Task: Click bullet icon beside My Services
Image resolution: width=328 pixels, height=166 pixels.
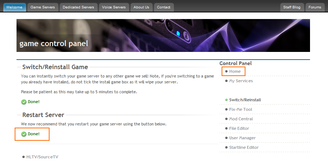Action: (226, 81)
